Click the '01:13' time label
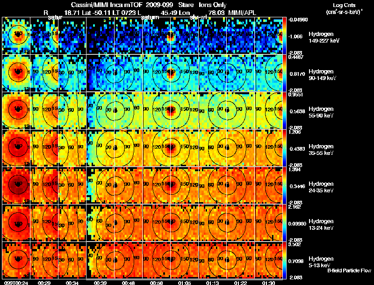The image size is (374, 285). (x=213, y=283)
